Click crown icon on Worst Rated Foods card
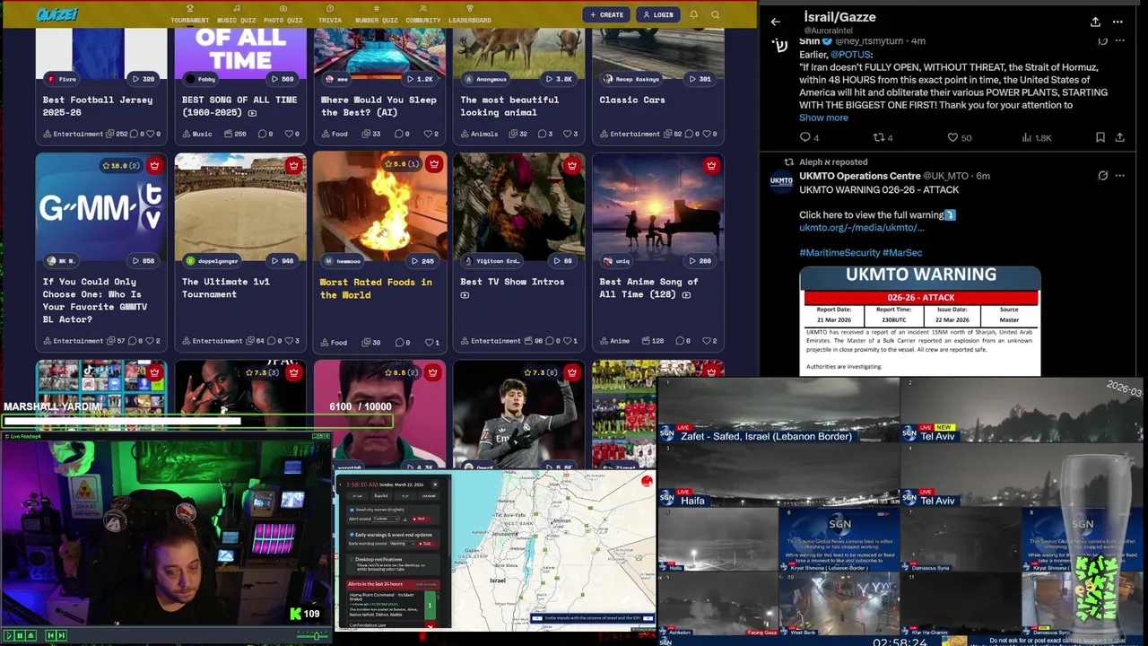 coord(433,164)
